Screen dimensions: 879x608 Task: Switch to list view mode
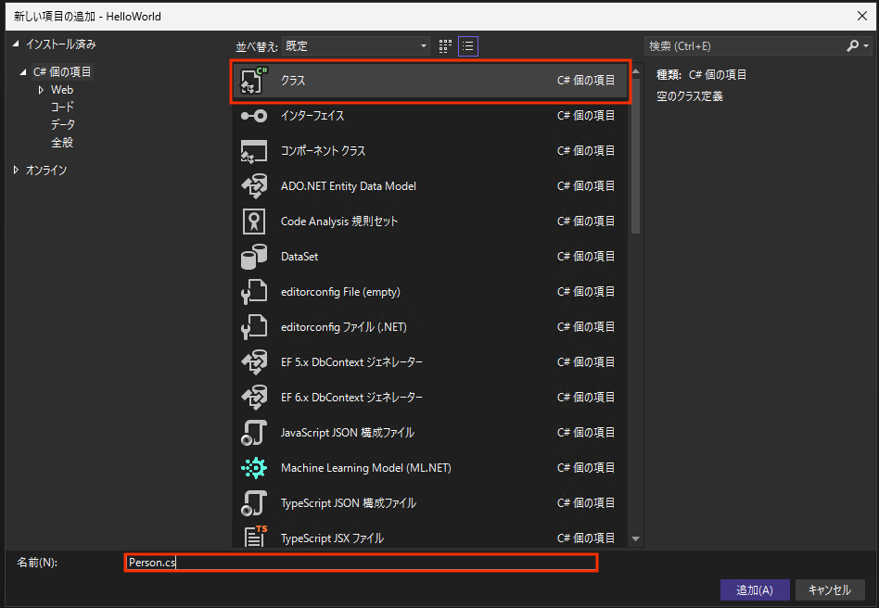point(468,46)
